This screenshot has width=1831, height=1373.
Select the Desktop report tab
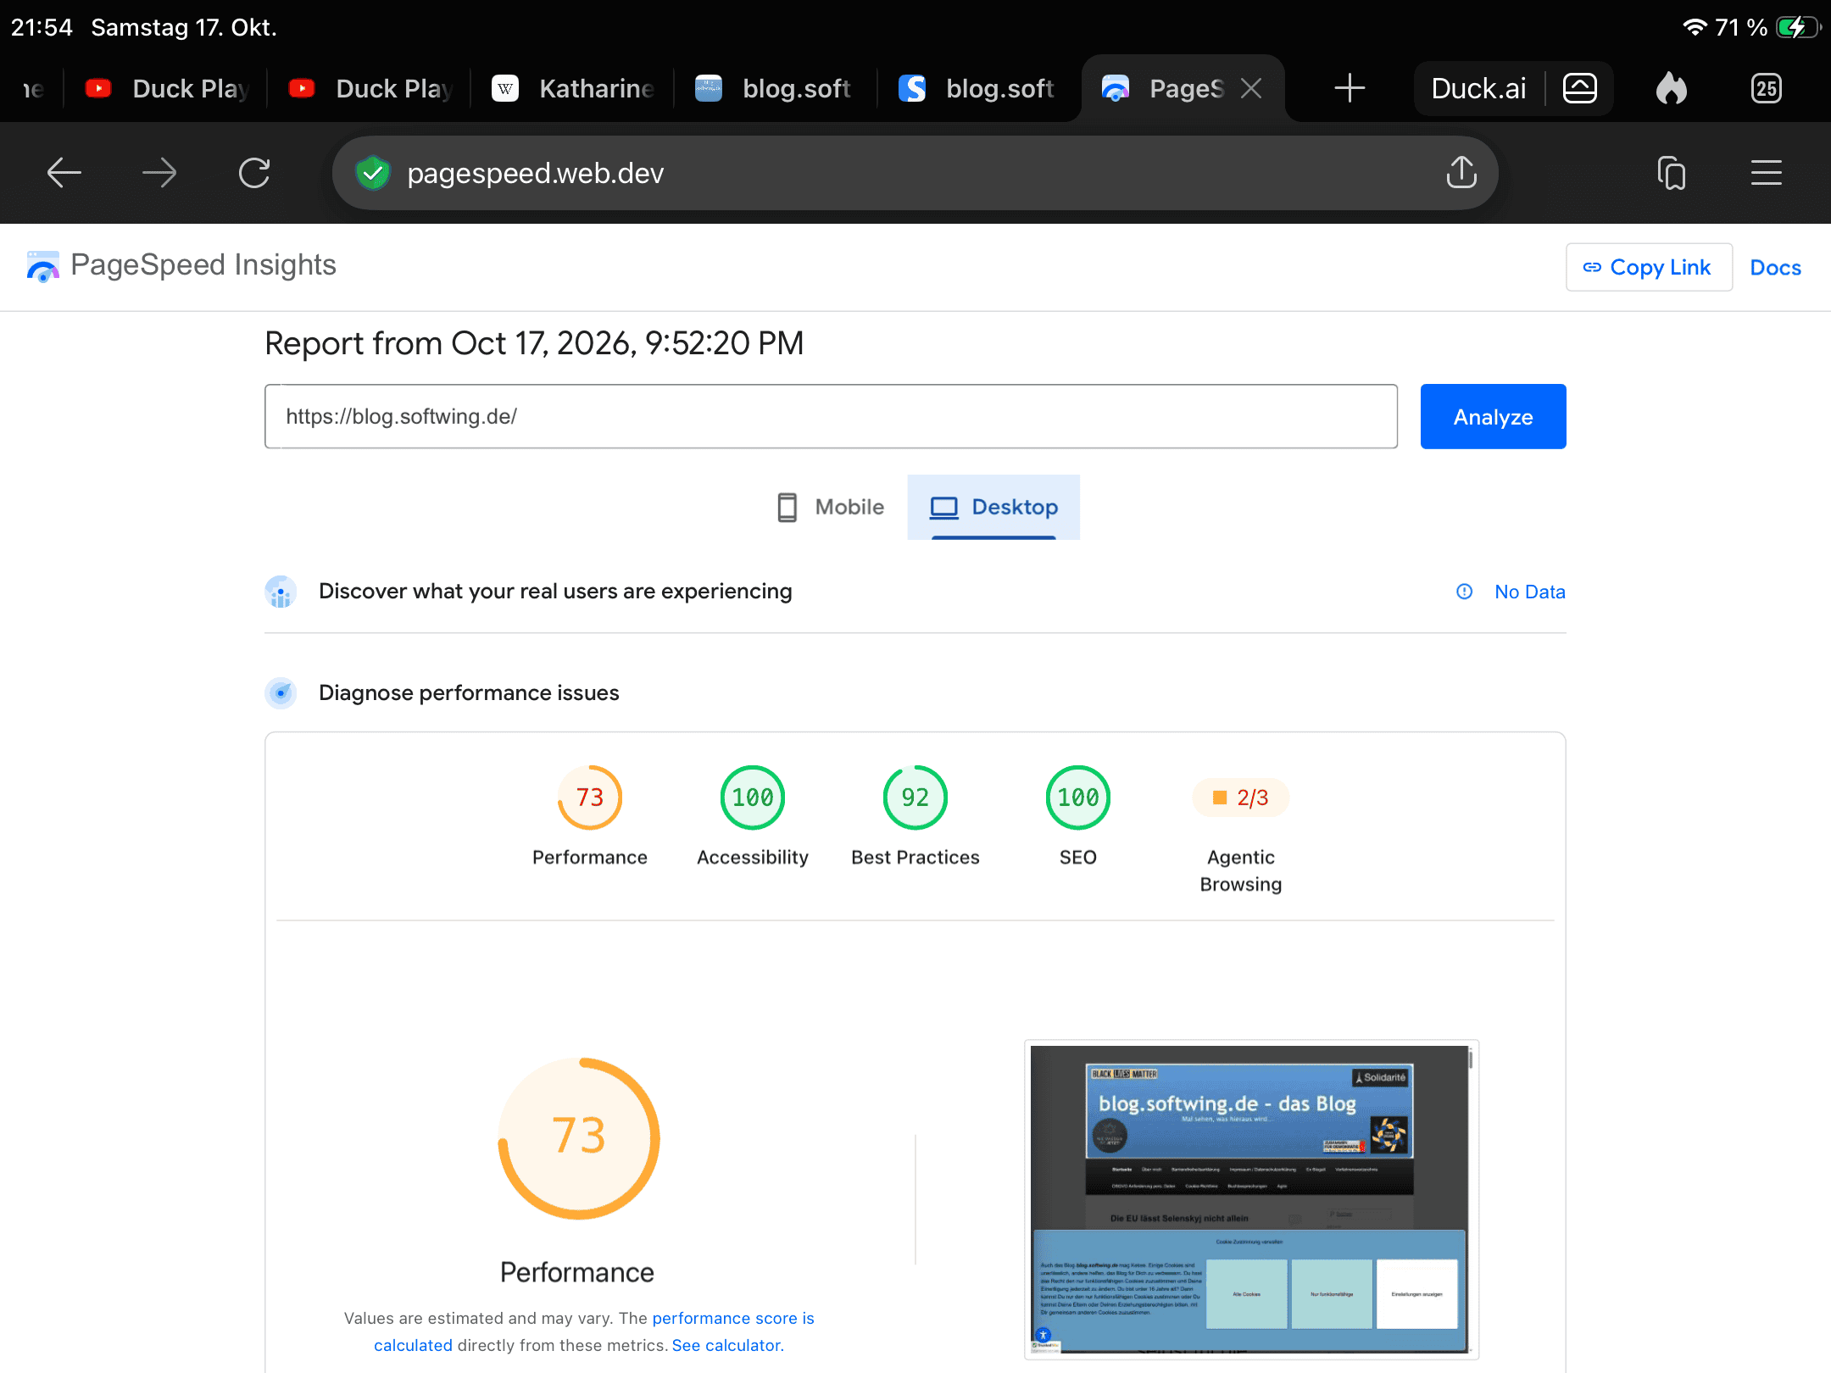click(993, 507)
